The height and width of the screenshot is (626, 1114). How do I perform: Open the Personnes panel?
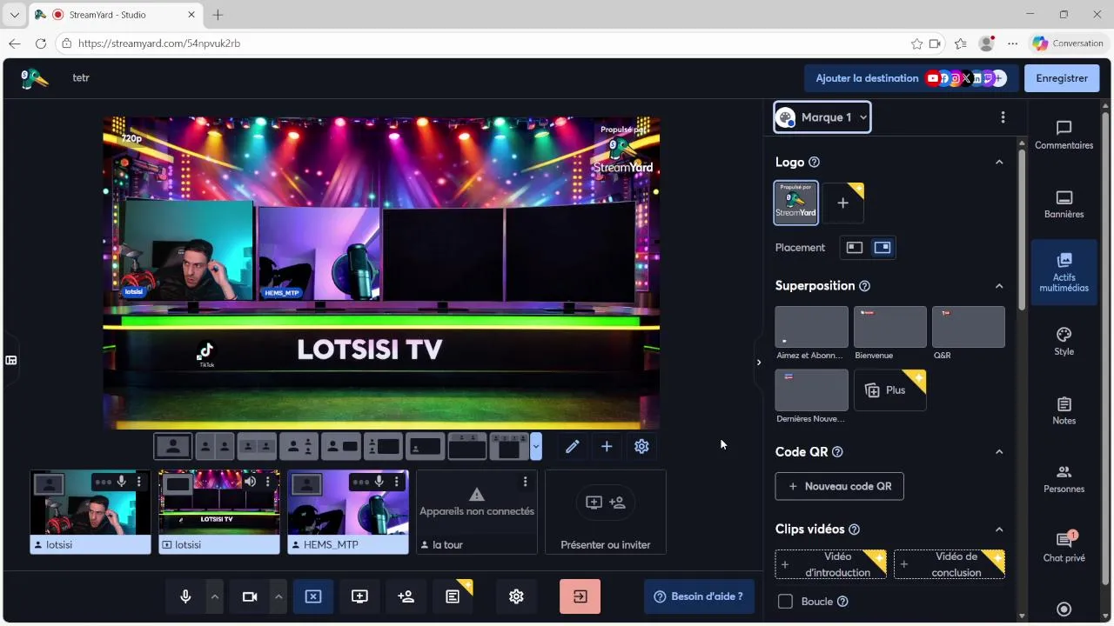[1064, 479]
